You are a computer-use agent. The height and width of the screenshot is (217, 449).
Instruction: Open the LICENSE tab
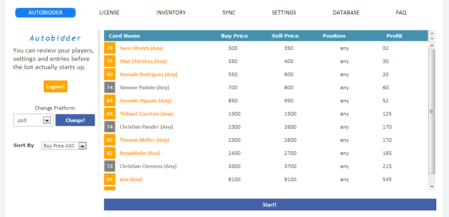109,13
